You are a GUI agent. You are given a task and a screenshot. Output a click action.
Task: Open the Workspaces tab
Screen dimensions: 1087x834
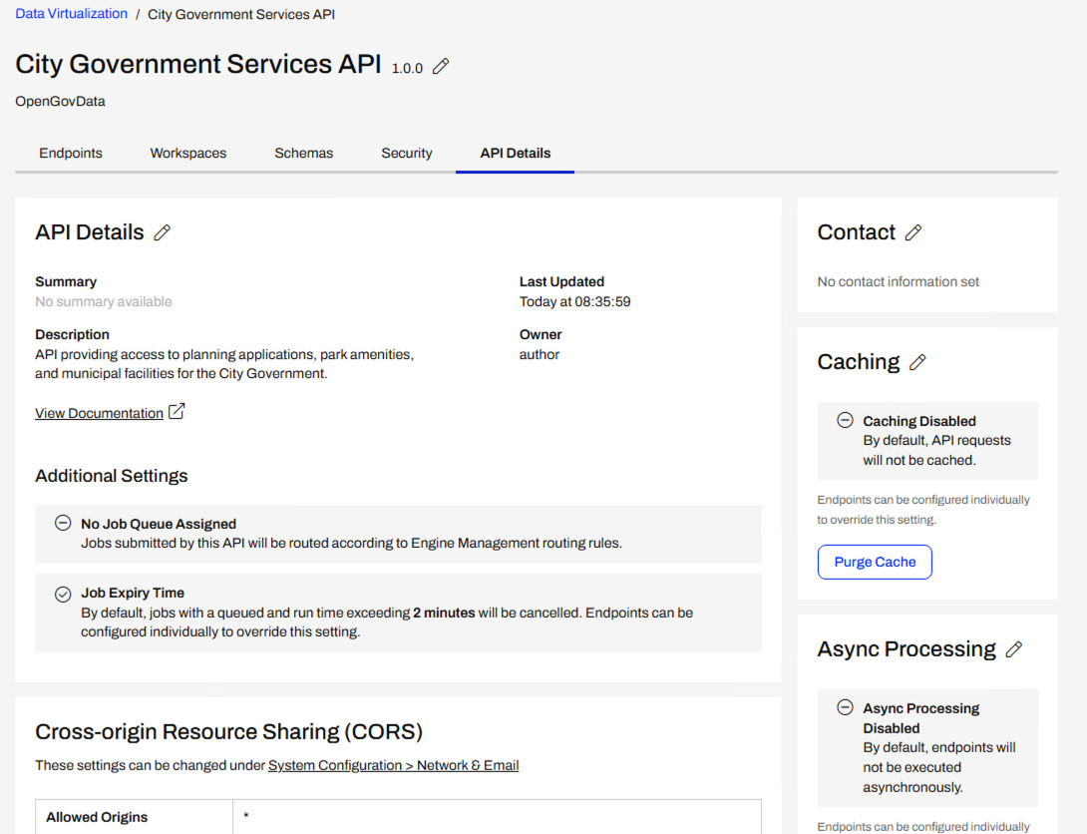pos(188,154)
